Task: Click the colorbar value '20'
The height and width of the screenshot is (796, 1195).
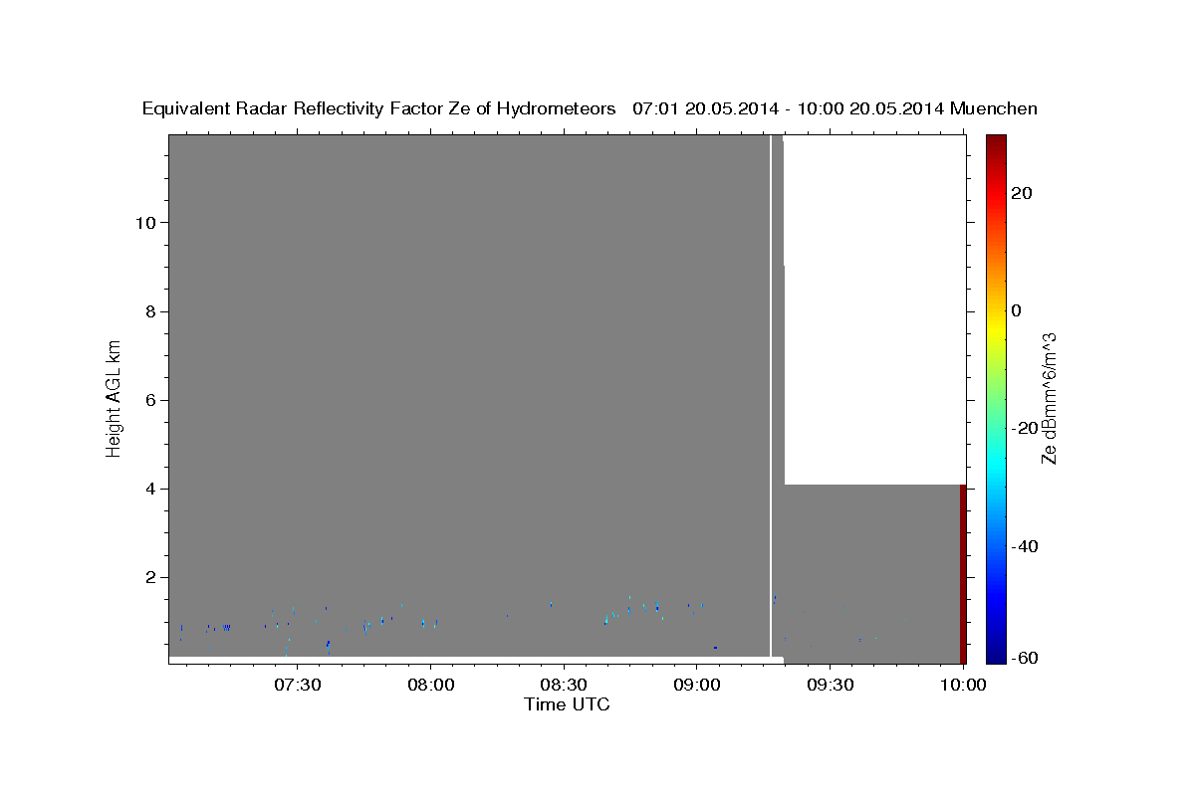Action: 1022,193
